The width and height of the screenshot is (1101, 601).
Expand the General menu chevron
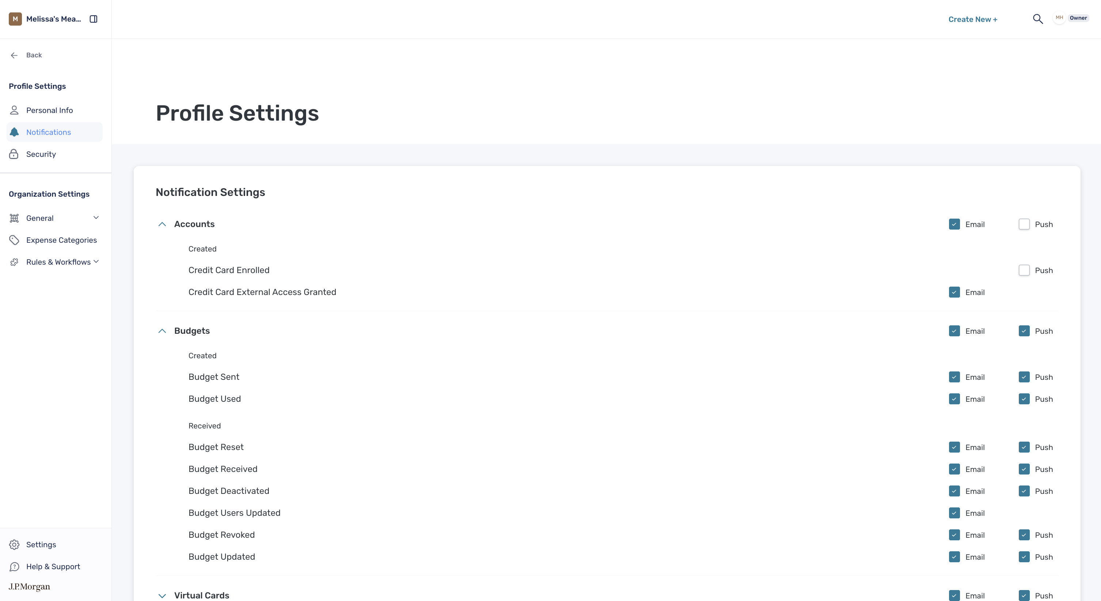(96, 218)
